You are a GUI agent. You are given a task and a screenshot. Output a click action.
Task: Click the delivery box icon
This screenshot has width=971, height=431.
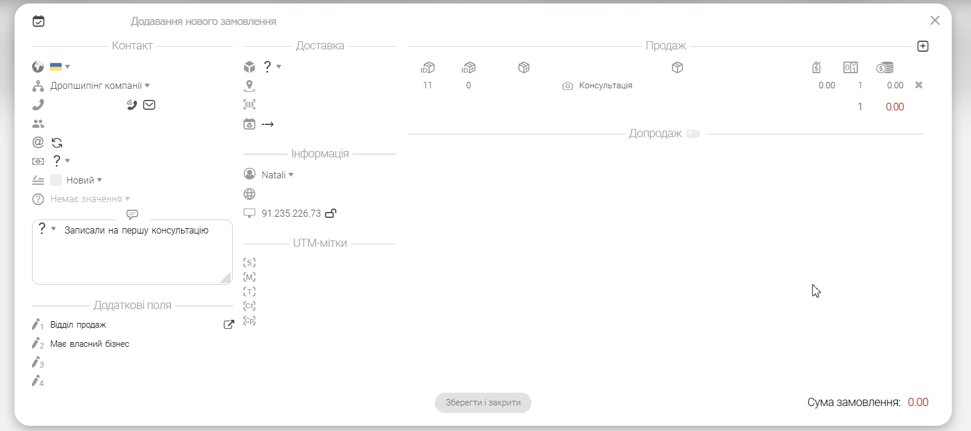point(249,67)
